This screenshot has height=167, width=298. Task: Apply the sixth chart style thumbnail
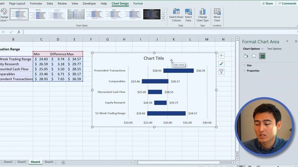click(114, 14)
